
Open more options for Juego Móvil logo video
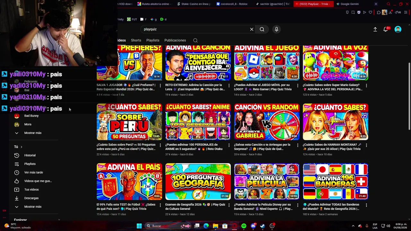[298, 86]
